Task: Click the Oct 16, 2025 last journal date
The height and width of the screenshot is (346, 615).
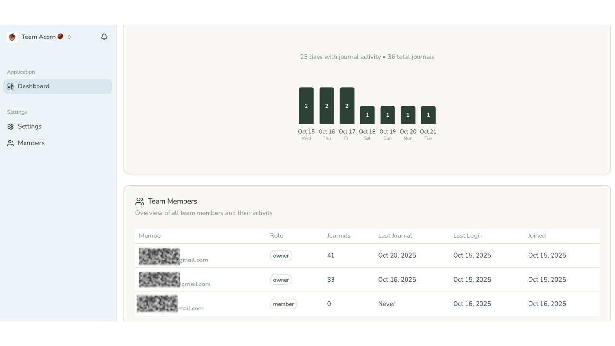Action: [397, 280]
